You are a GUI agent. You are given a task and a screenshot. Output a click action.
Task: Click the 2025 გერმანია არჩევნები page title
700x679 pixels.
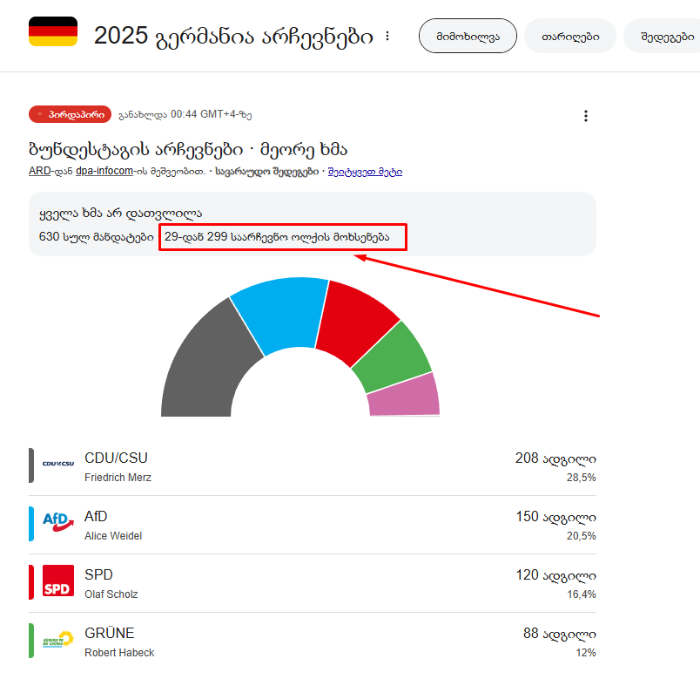coord(233,36)
